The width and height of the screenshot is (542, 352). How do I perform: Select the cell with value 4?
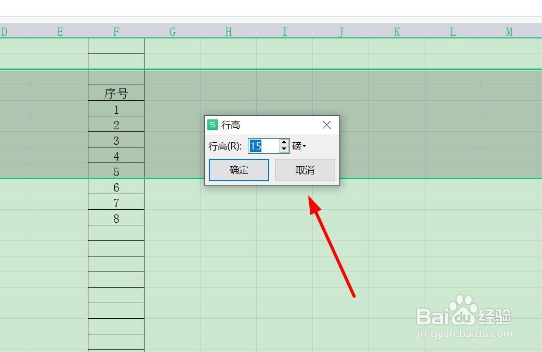[x=116, y=155]
